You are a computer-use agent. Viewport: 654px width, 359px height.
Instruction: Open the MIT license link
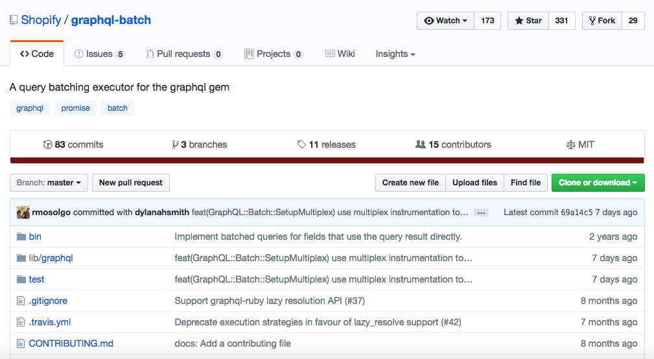[x=579, y=145]
